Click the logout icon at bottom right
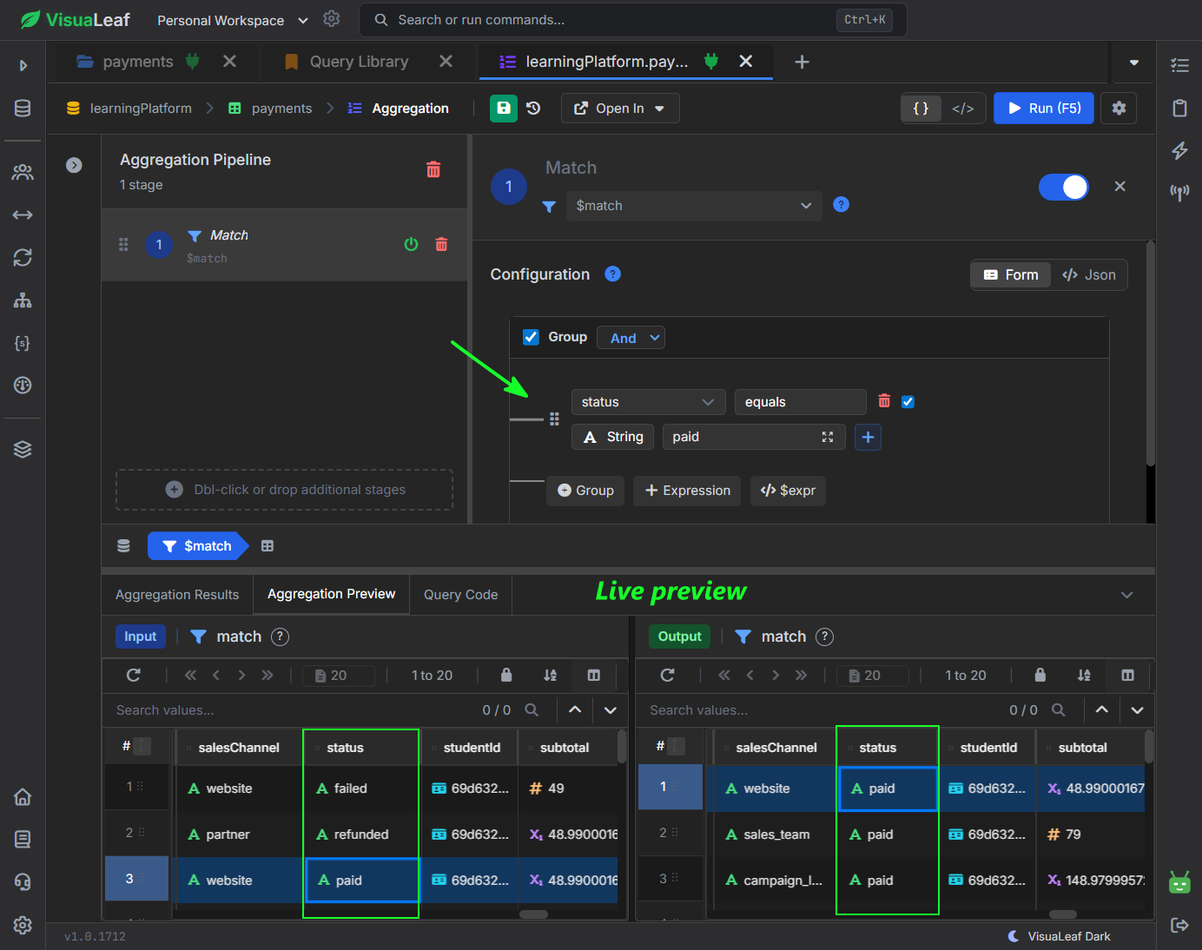Viewport: 1202px width, 950px height. [1179, 925]
